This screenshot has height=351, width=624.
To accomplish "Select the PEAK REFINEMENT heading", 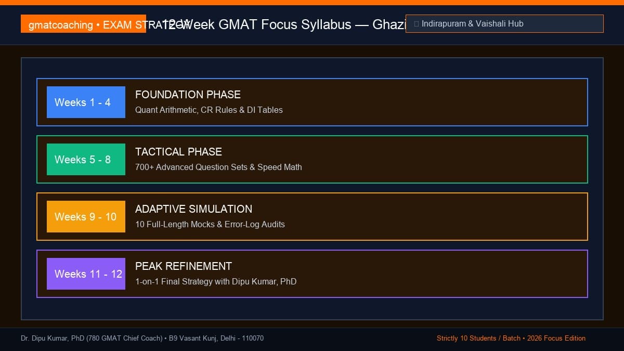I will tap(184, 266).
